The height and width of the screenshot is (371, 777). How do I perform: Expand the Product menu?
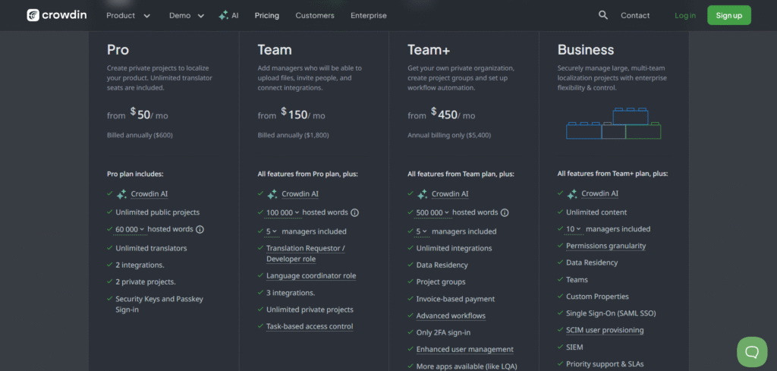(x=128, y=15)
